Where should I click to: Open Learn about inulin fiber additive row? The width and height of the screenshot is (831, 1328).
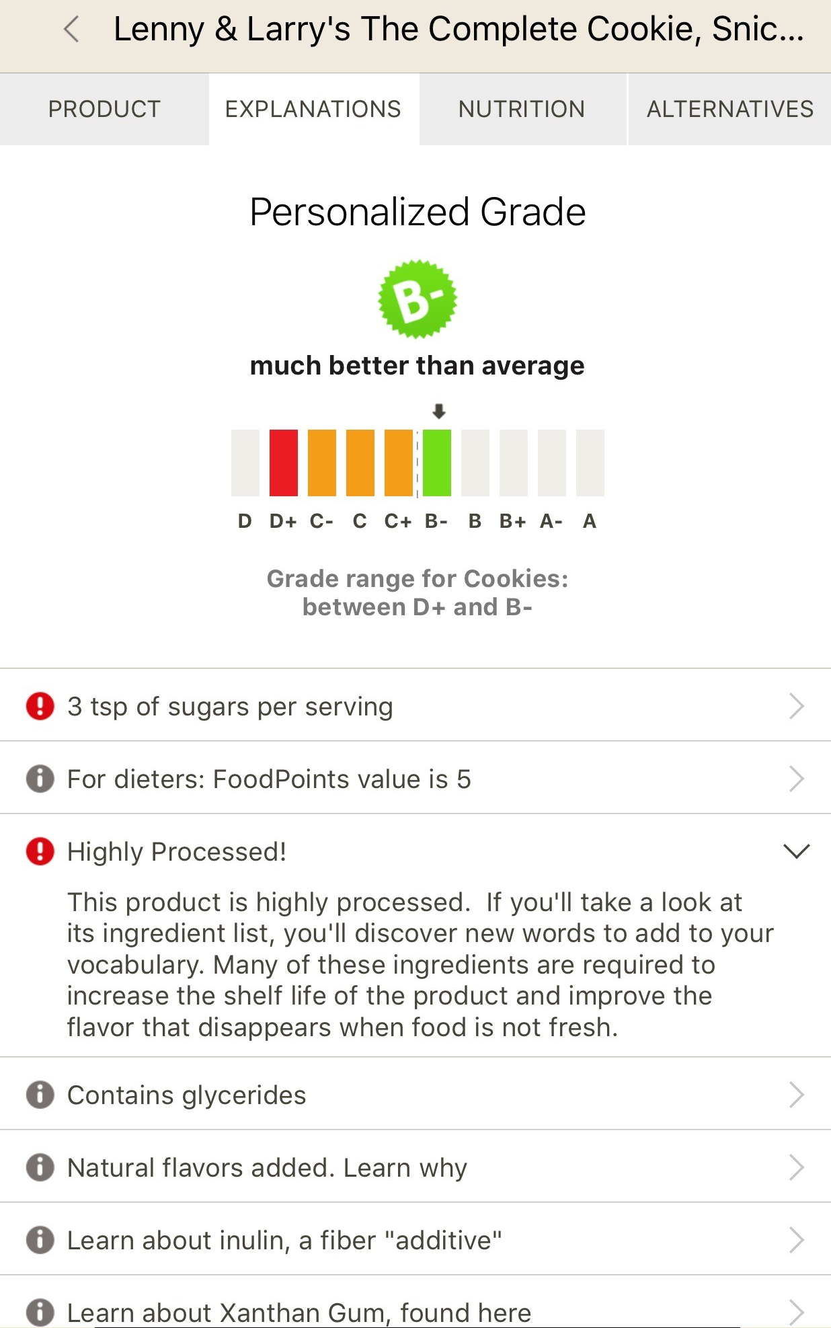pos(284,1241)
